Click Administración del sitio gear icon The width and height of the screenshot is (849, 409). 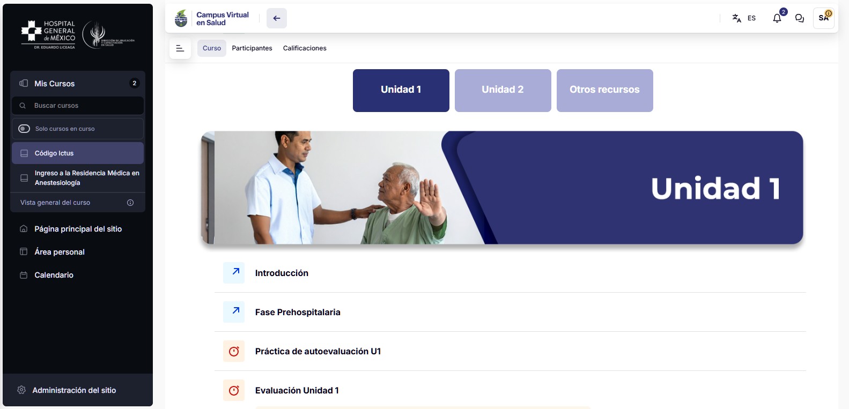(x=21, y=390)
